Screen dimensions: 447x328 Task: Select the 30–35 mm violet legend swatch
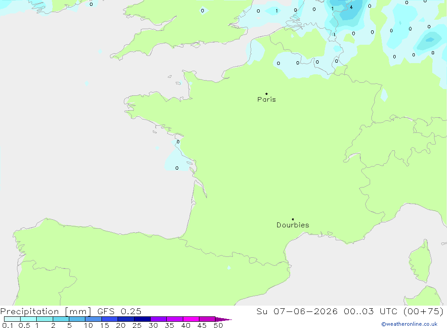pyautogui.click(x=158, y=319)
